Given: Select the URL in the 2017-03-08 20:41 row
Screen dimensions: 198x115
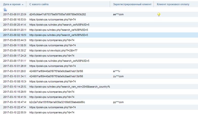Looking at the screenshot, I should tap(59, 25).
